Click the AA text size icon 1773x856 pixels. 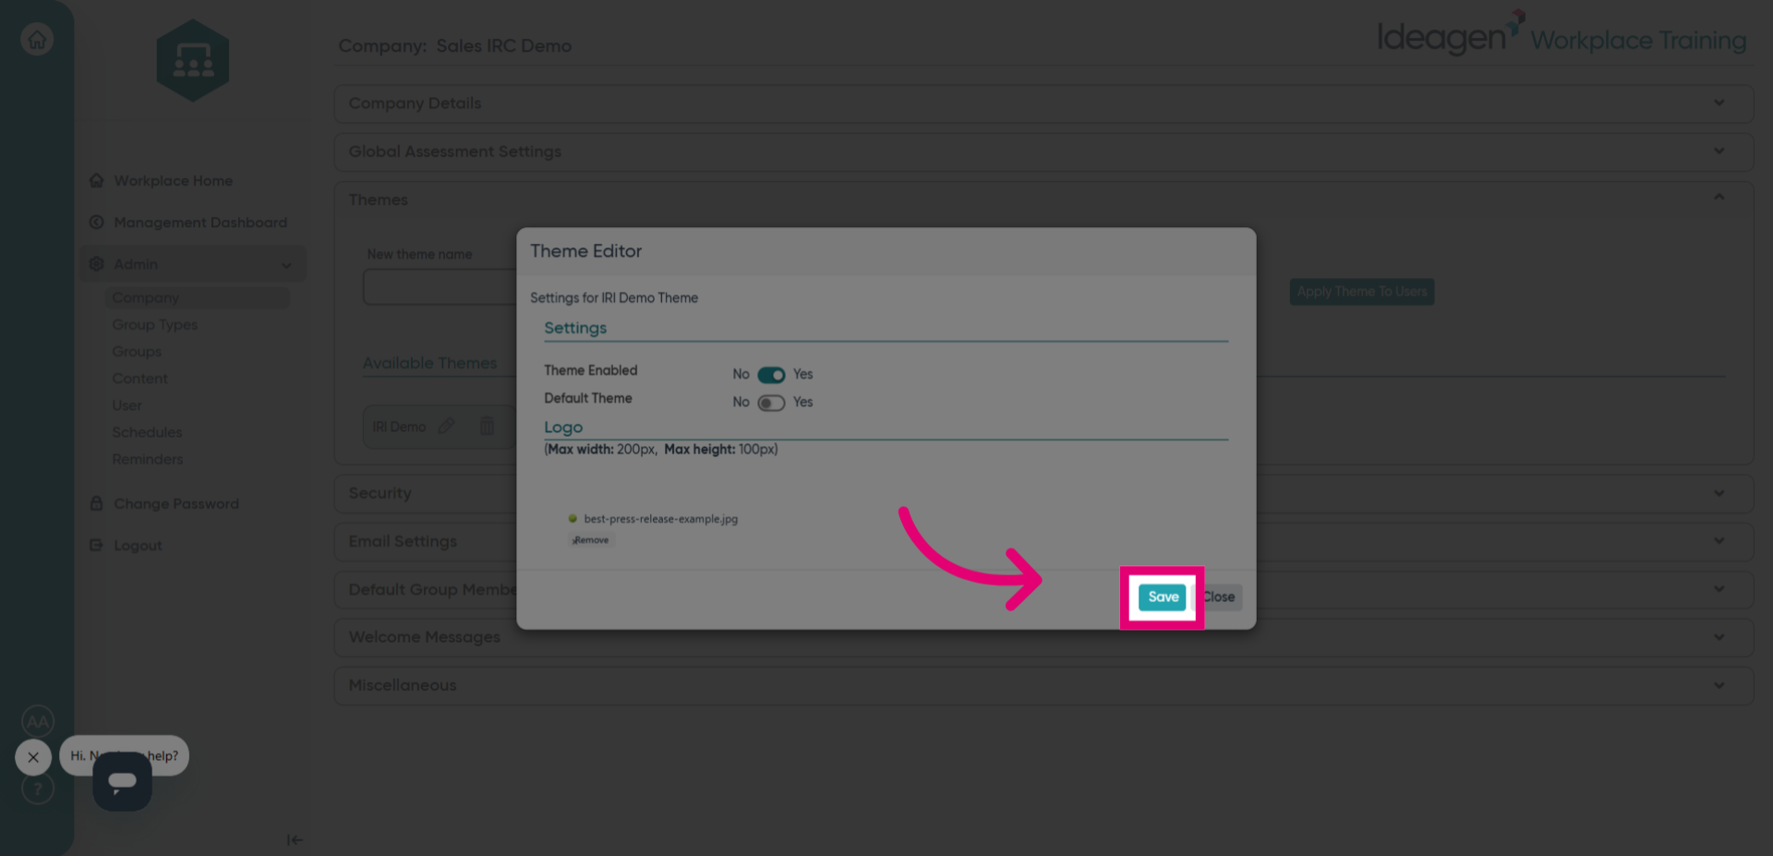(38, 721)
